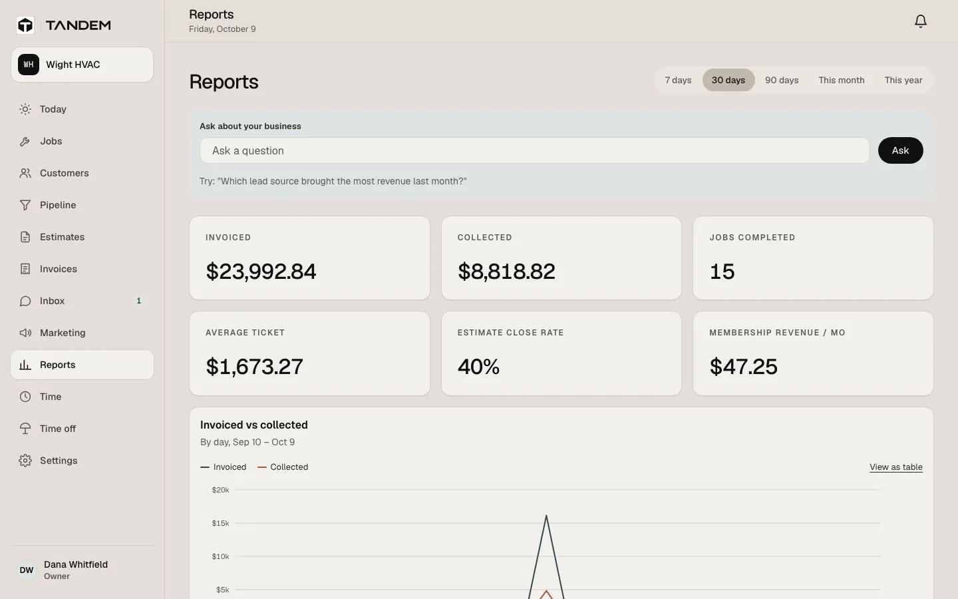
Task: Click By day, Sep 10 – Oct 9 subtitle
Action: (247, 442)
